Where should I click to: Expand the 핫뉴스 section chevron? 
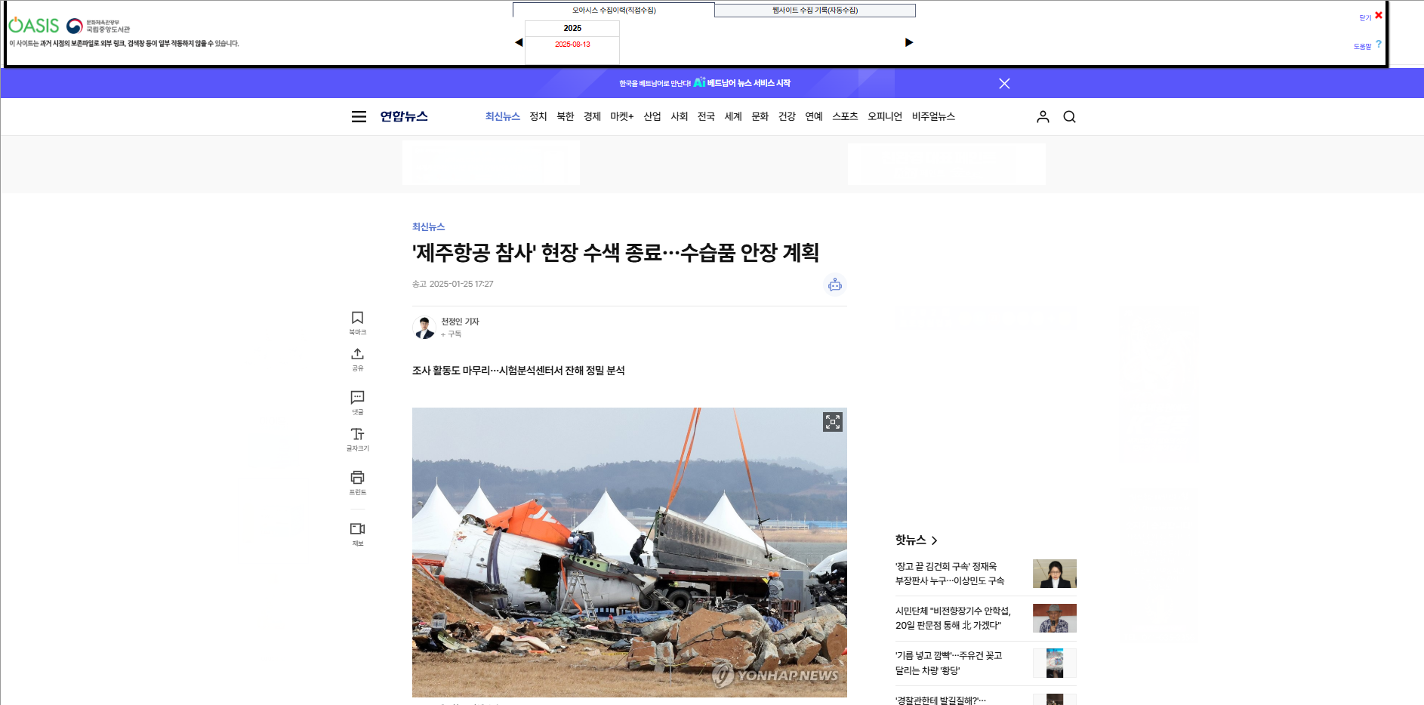pos(934,540)
